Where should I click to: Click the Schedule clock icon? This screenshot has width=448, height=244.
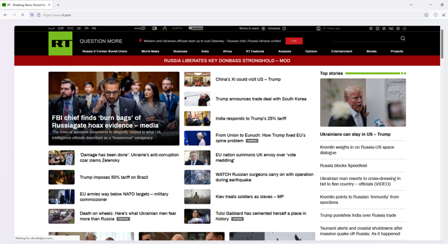tap(284, 28)
